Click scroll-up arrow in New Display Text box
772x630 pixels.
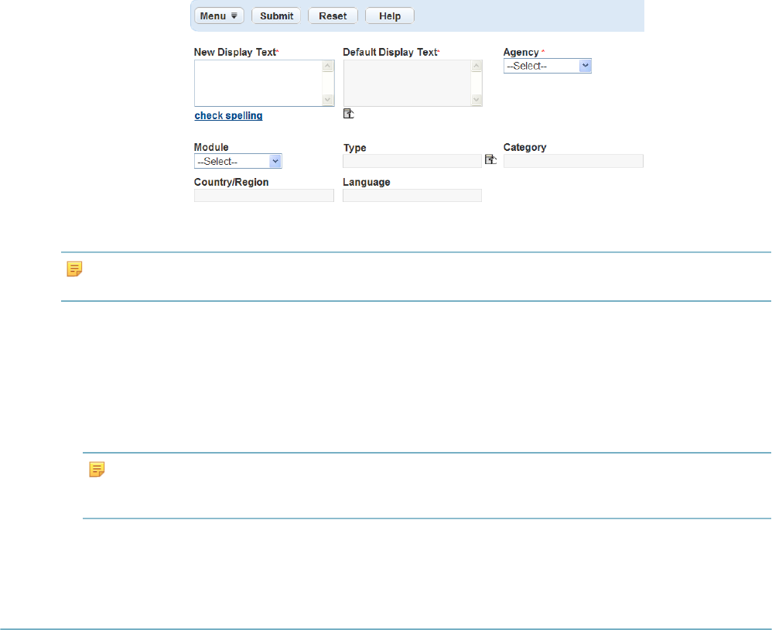pos(328,66)
